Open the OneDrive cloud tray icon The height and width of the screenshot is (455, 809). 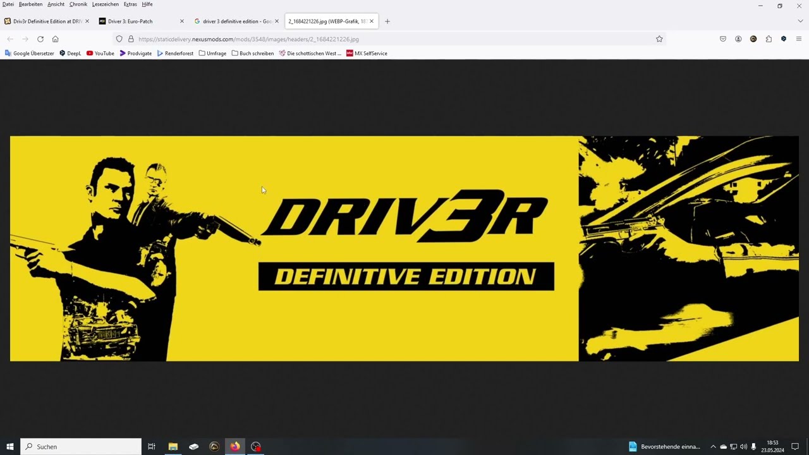point(723,446)
